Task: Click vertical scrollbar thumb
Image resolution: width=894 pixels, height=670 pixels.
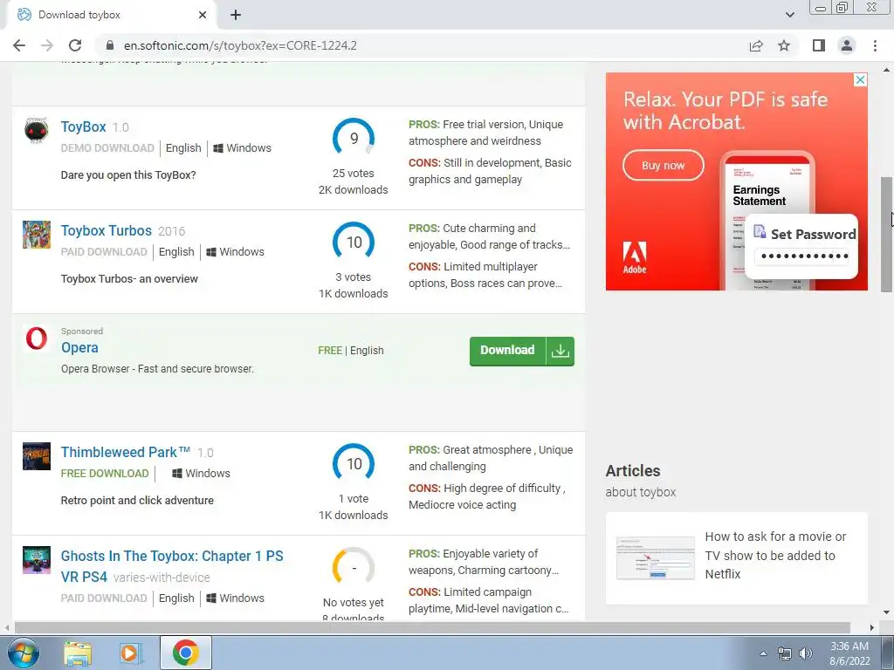Action: (x=887, y=235)
